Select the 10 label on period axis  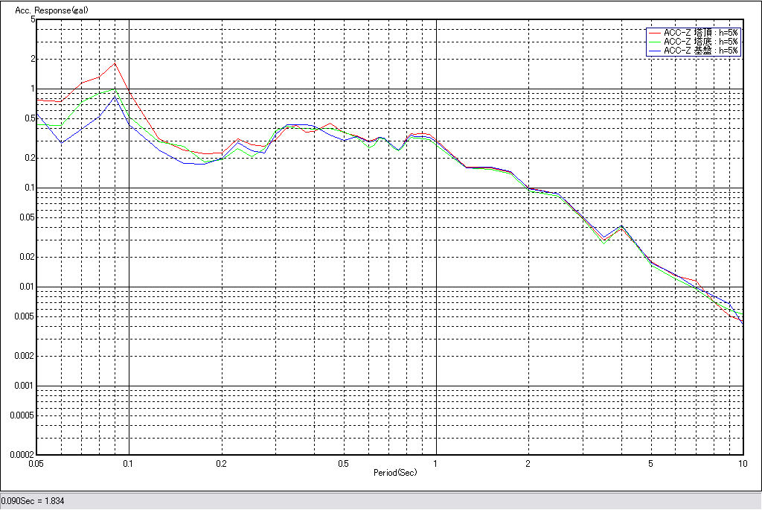742,463
